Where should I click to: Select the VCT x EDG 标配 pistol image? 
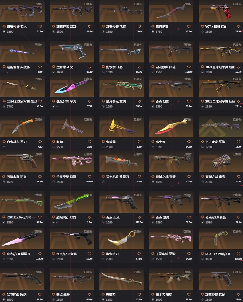point(221,11)
